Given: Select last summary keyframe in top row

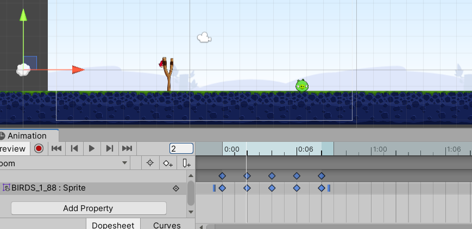Looking at the screenshot, I should 322,176.
